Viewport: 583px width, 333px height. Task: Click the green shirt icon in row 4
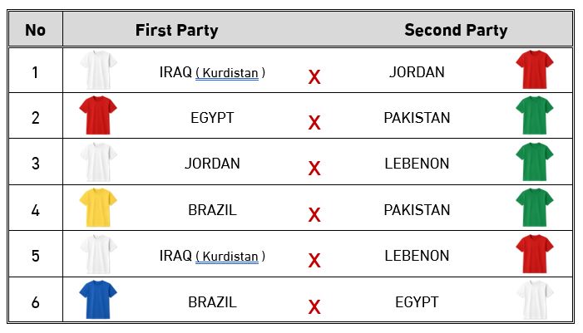click(x=534, y=208)
